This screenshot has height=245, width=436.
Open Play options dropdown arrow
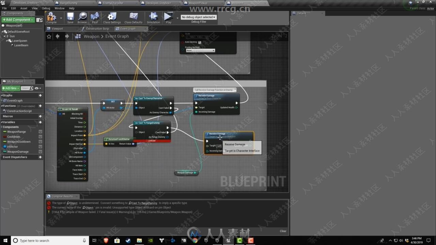point(177,18)
